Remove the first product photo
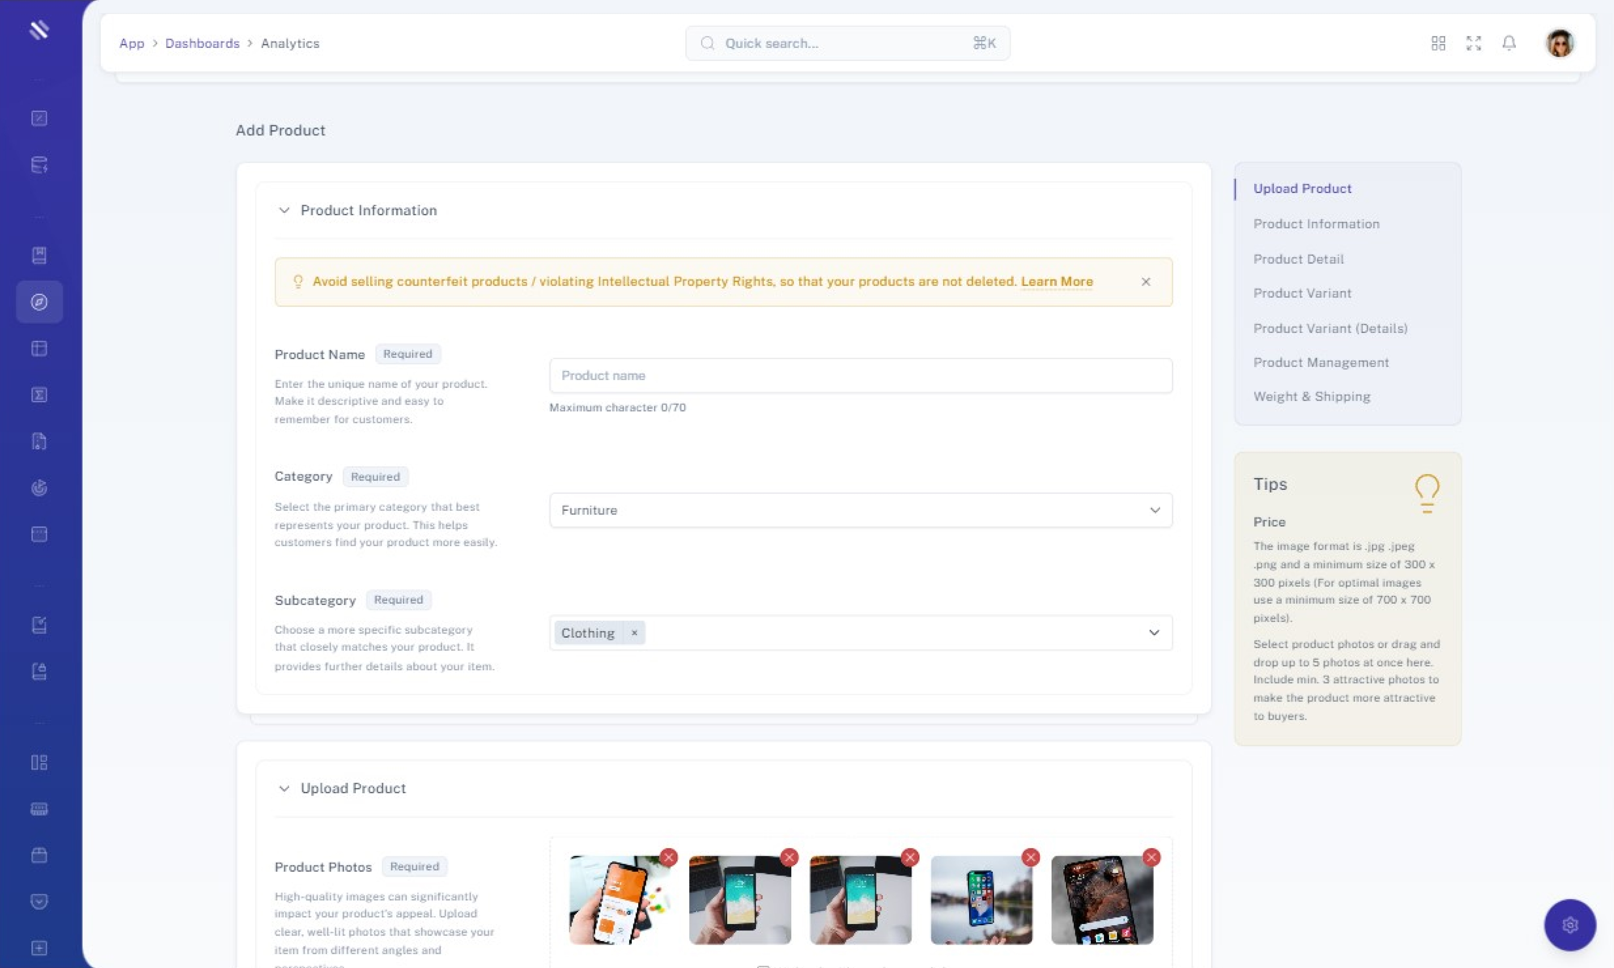 (668, 857)
